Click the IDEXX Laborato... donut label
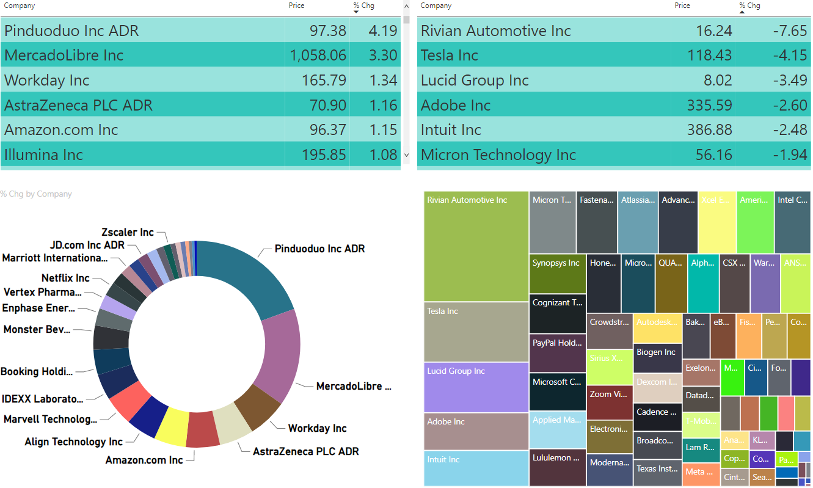 (42, 399)
